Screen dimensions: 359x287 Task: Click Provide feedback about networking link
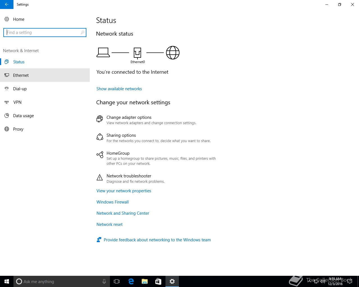click(x=157, y=240)
